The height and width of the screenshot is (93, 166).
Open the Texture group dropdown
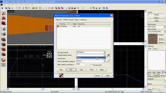pyautogui.click(x=164, y=27)
